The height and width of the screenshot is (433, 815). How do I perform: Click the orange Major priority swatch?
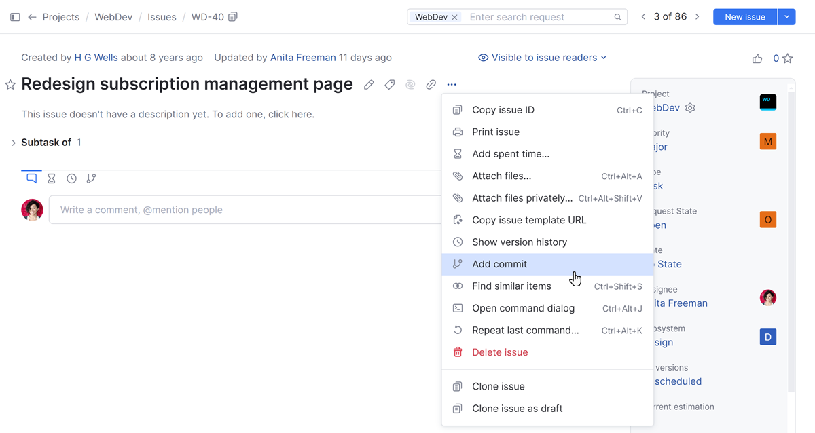pos(768,141)
